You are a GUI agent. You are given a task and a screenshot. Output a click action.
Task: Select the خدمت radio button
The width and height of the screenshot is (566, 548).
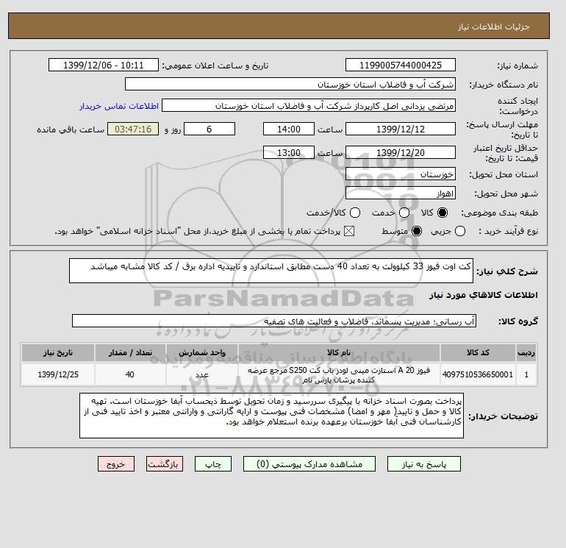point(404,213)
